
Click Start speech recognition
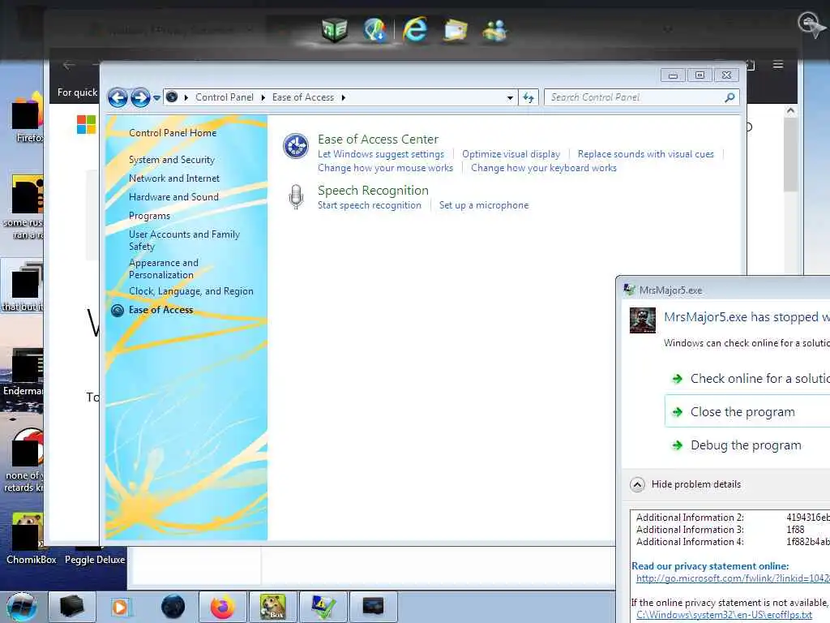tap(370, 205)
